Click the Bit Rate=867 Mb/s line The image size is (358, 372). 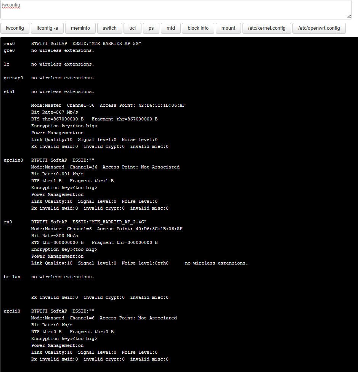click(55, 112)
